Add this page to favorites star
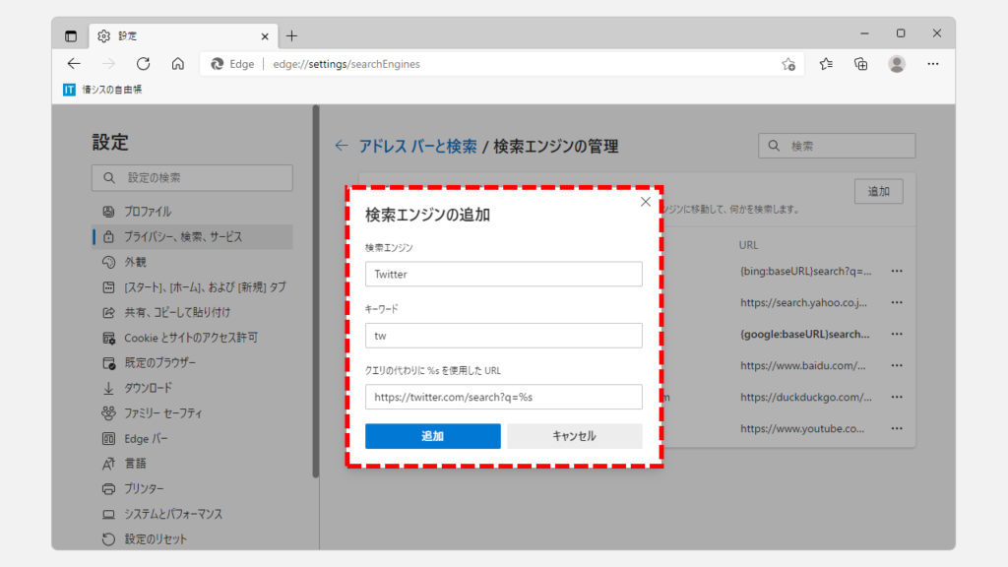This screenshot has width=1008, height=567. pos(788,64)
